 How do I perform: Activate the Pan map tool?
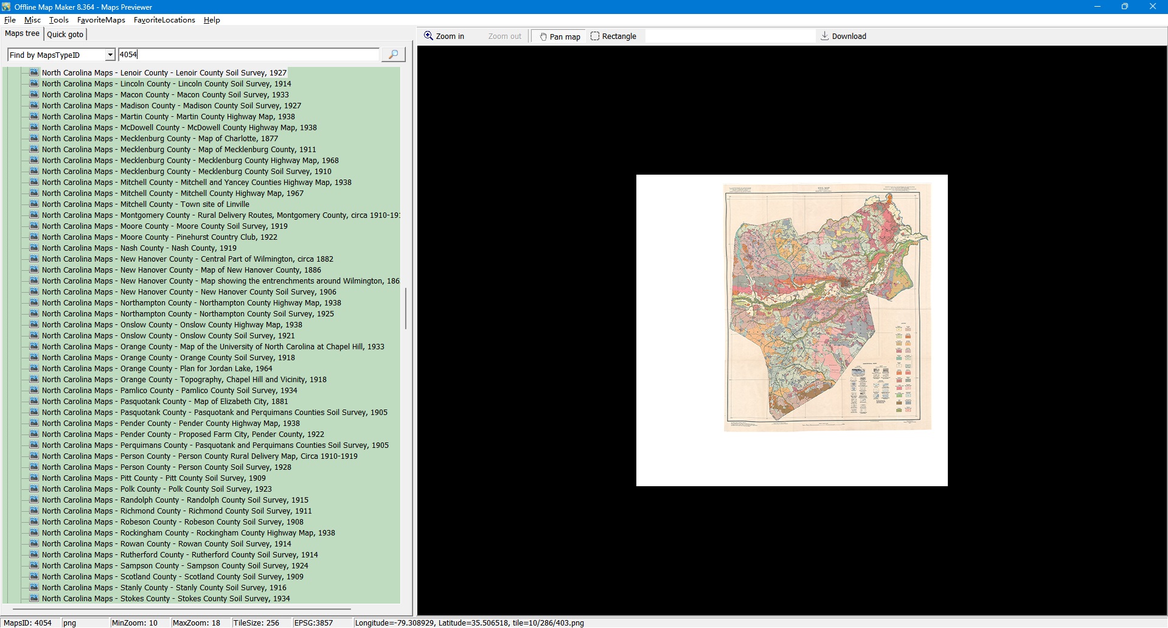(559, 37)
